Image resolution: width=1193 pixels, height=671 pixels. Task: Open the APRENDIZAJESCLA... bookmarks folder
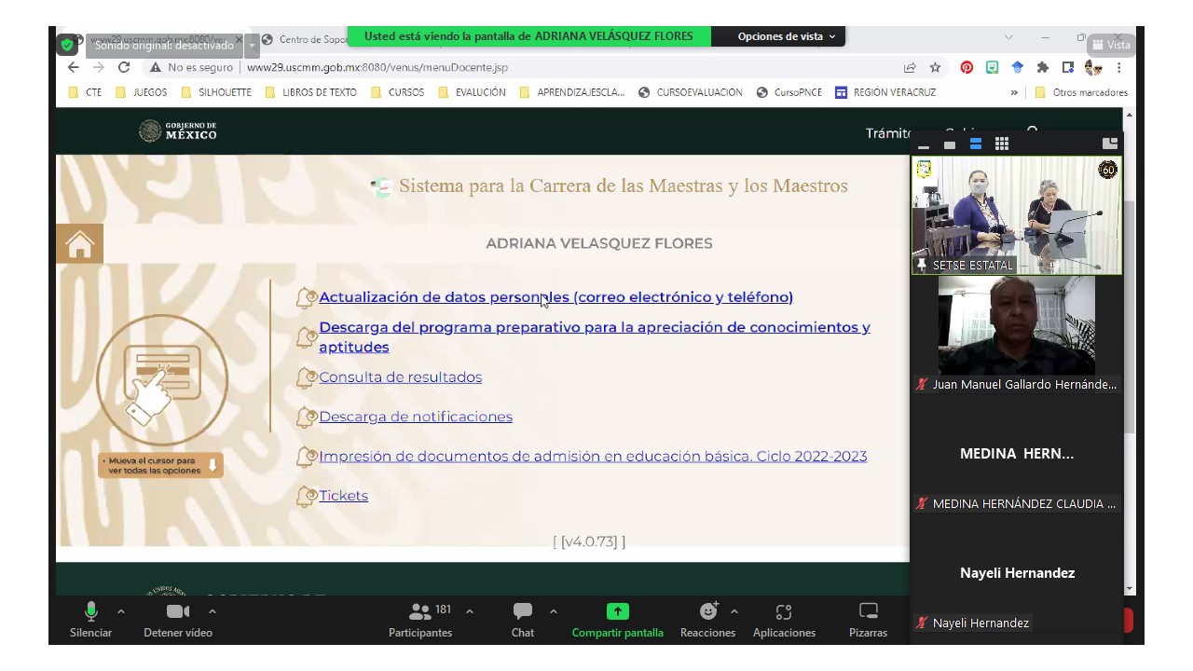pos(571,92)
